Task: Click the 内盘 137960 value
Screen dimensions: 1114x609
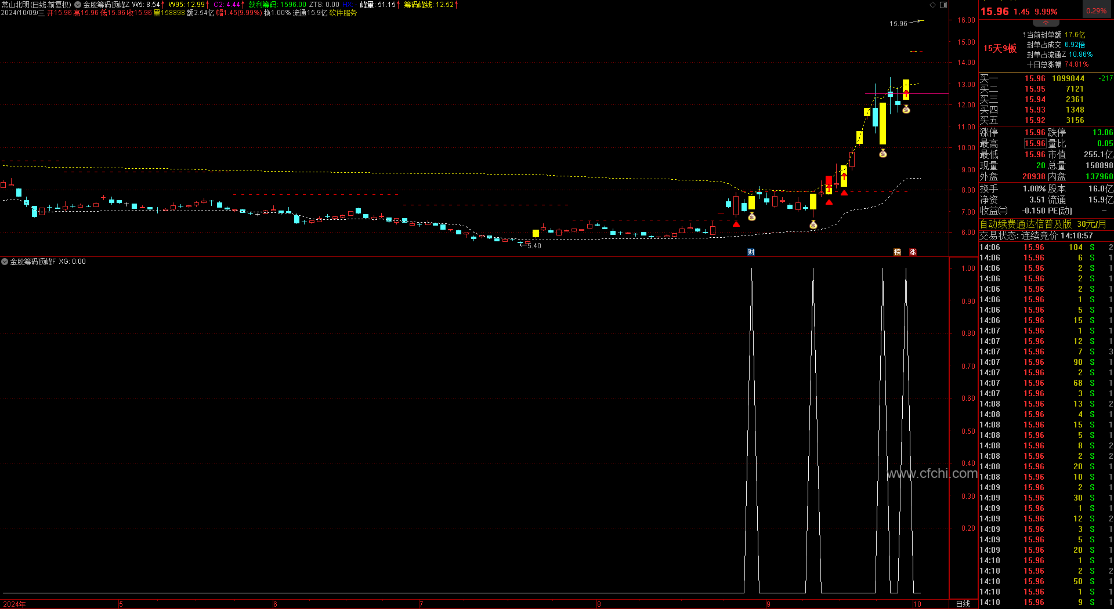Action: pos(1099,176)
